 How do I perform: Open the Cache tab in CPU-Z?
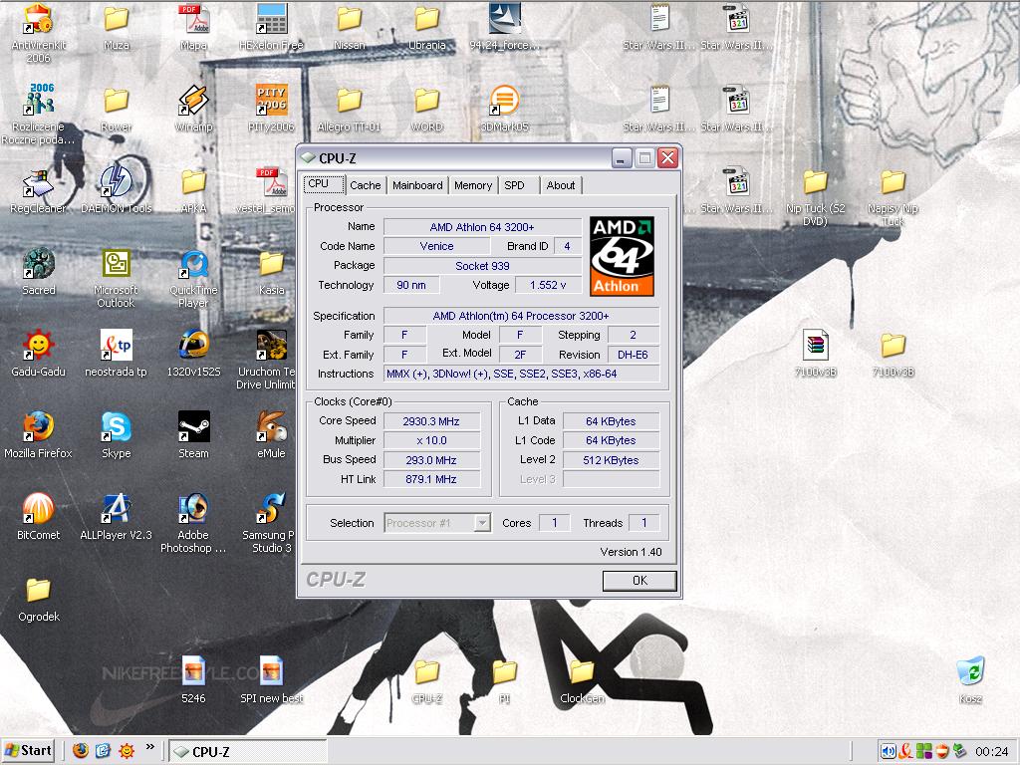(x=365, y=185)
